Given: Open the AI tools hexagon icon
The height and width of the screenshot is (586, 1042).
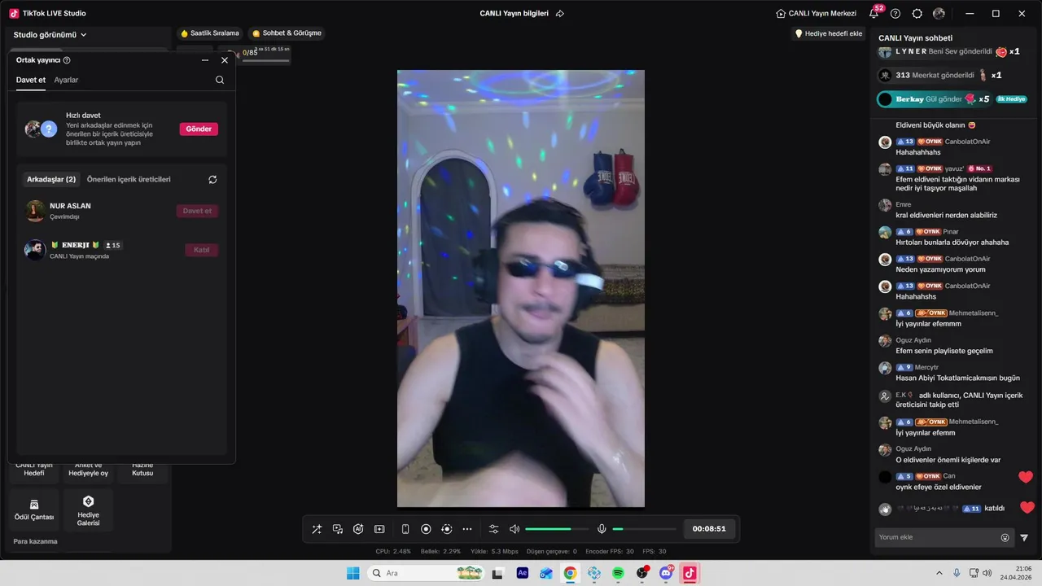Looking at the screenshot, I should click(358, 529).
